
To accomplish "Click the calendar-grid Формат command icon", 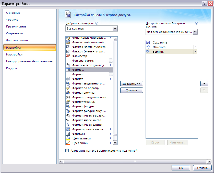I will click(68, 79).
